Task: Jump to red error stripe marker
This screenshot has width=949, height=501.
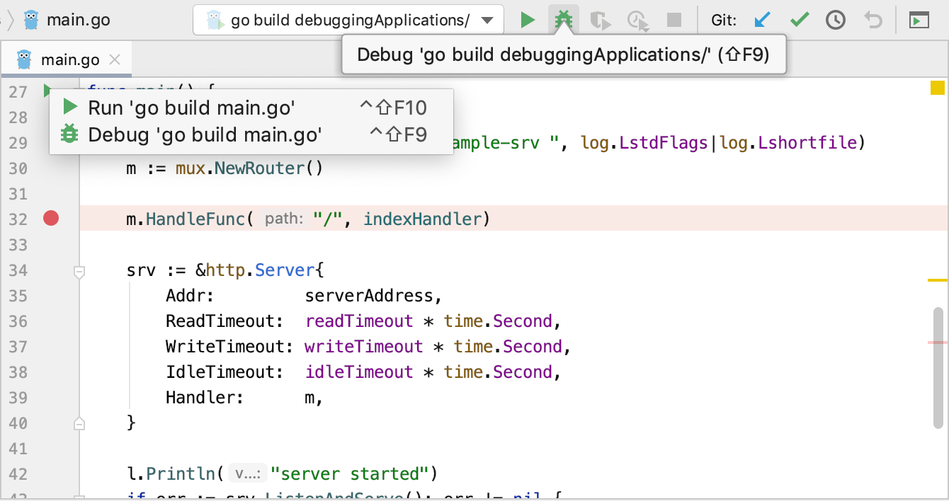Action: click(937, 342)
